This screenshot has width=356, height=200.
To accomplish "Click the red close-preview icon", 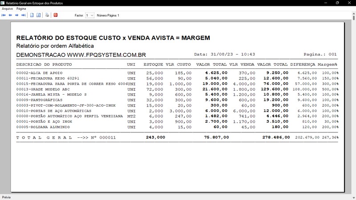I will [x=56, y=15].
